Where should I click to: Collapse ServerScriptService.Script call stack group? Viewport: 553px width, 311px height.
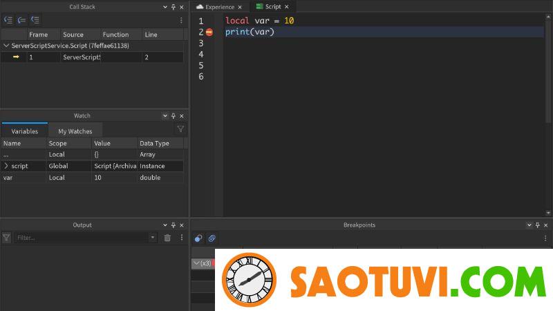coord(6,46)
